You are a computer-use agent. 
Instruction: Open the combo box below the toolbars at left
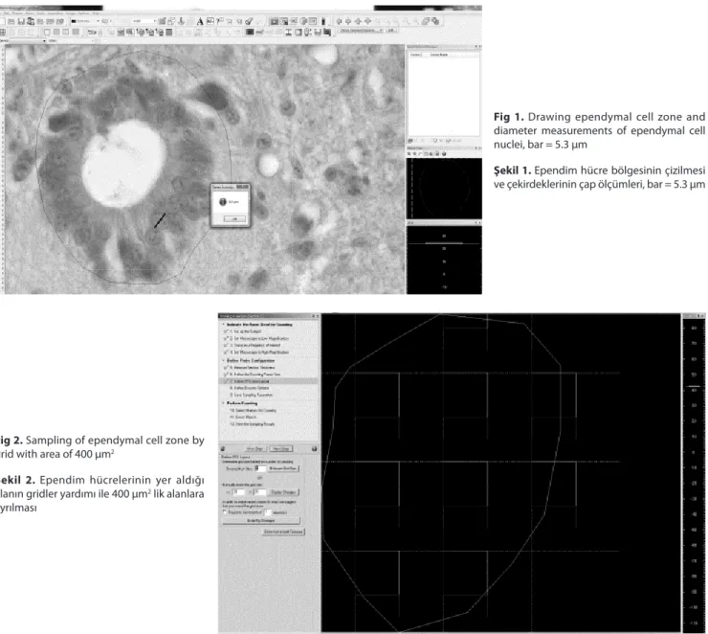pos(24,40)
